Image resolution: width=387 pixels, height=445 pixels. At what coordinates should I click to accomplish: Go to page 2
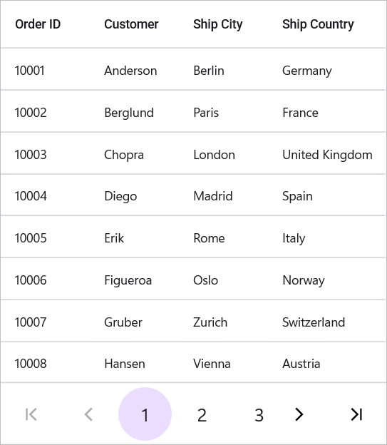pos(202,415)
